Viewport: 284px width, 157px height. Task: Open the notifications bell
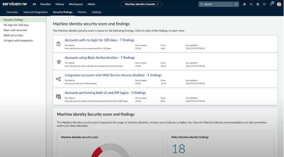tap(271, 4)
